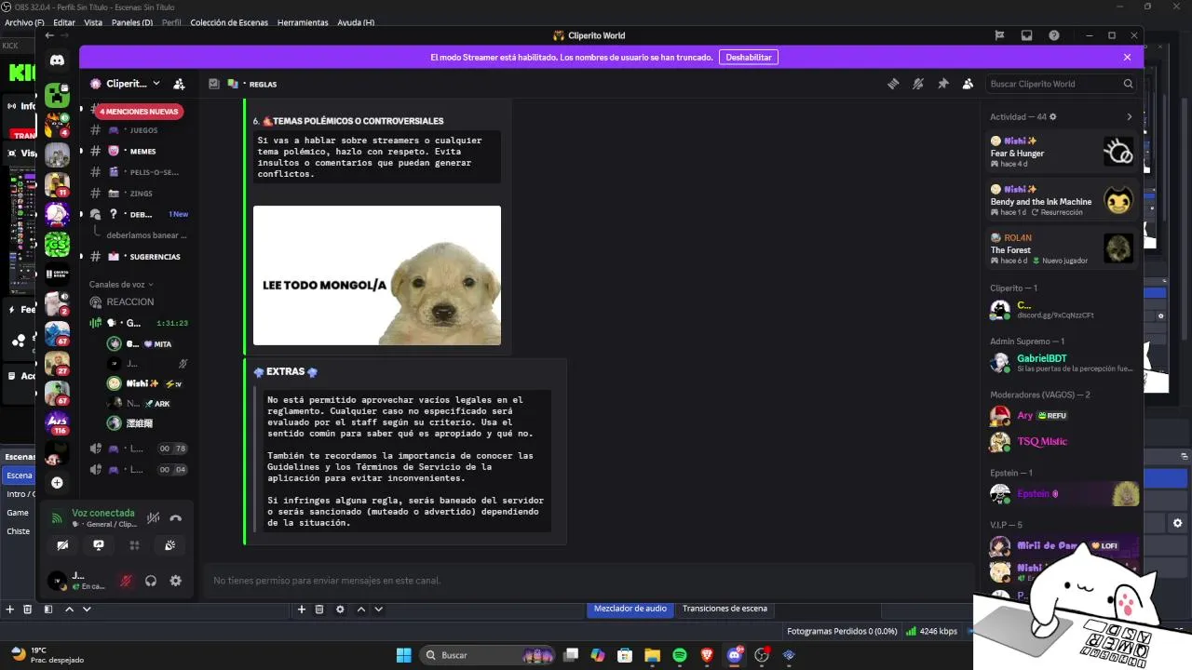Select moderator TSQ_Mistic
Viewport: 1192px width, 670px height.
[1063, 442]
